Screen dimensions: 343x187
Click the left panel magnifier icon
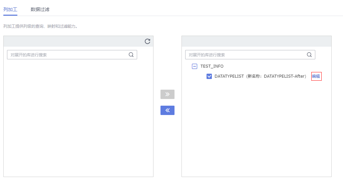[131, 55]
